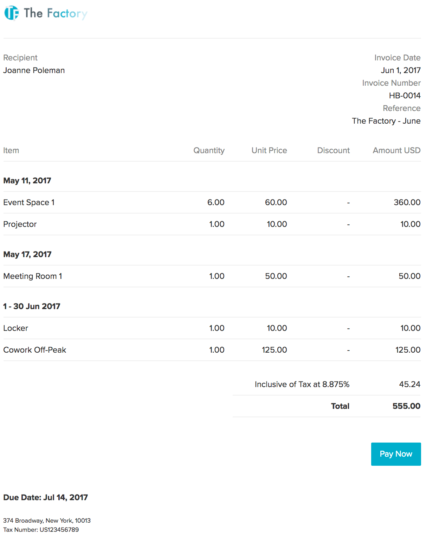Click the Event Space 1 line item
This screenshot has height=536, width=426.
[x=29, y=202]
